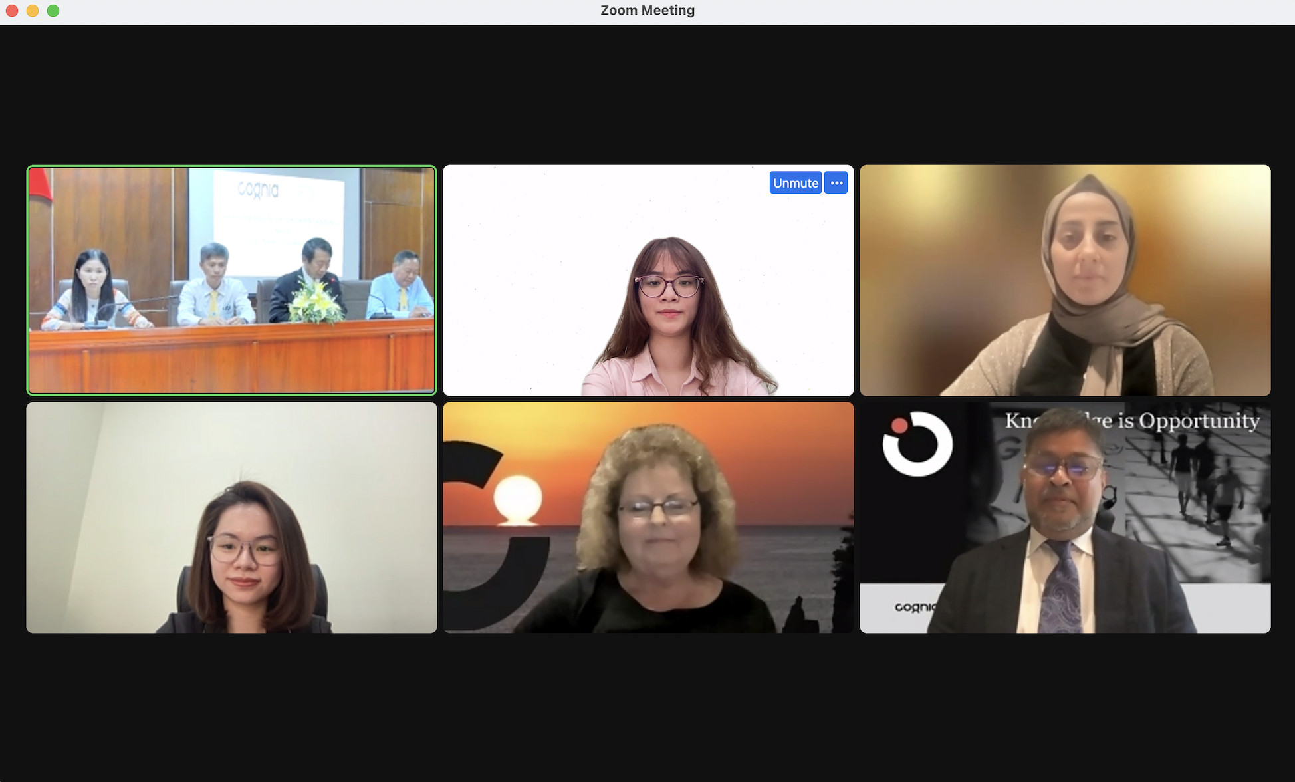Click the Unmute button
The height and width of the screenshot is (782, 1295).
795,183
